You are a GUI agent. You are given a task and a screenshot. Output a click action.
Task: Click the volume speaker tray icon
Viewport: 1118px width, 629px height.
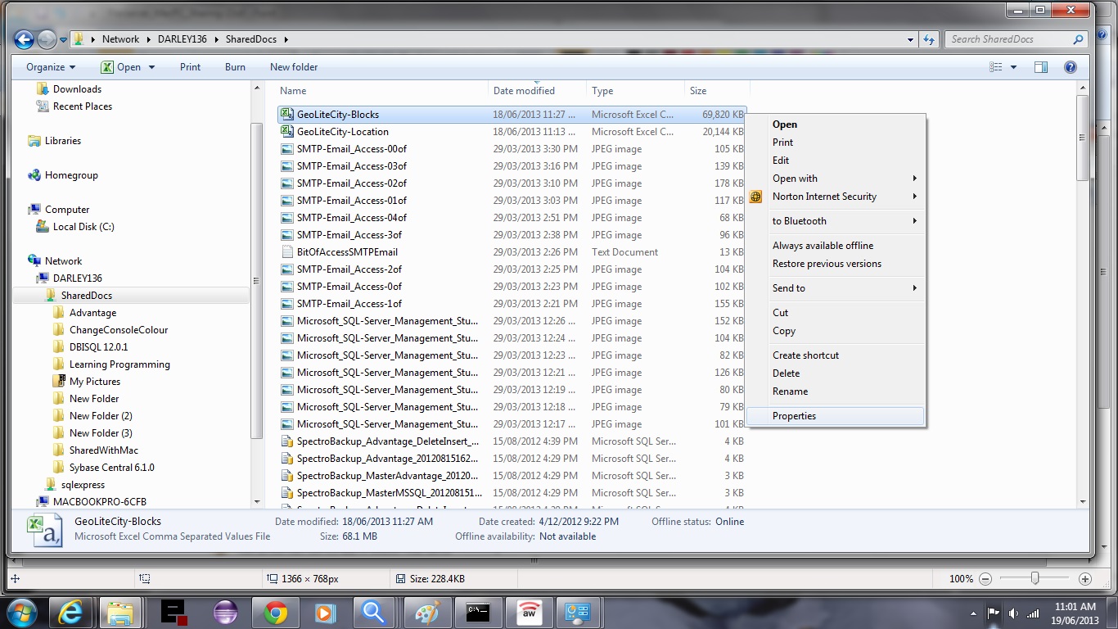pyautogui.click(x=1013, y=613)
